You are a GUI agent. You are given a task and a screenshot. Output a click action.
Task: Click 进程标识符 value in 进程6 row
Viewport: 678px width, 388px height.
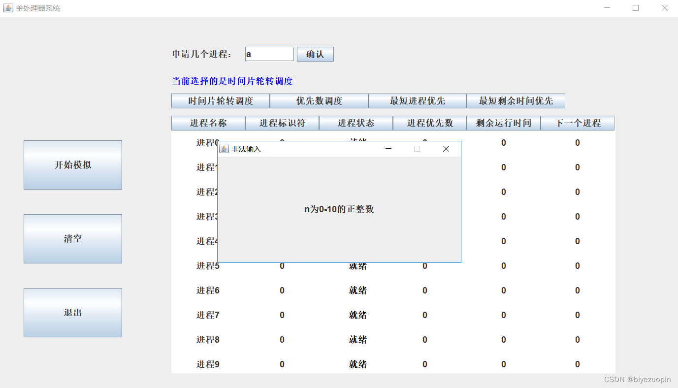pyautogui.click(x=282, y=291)
